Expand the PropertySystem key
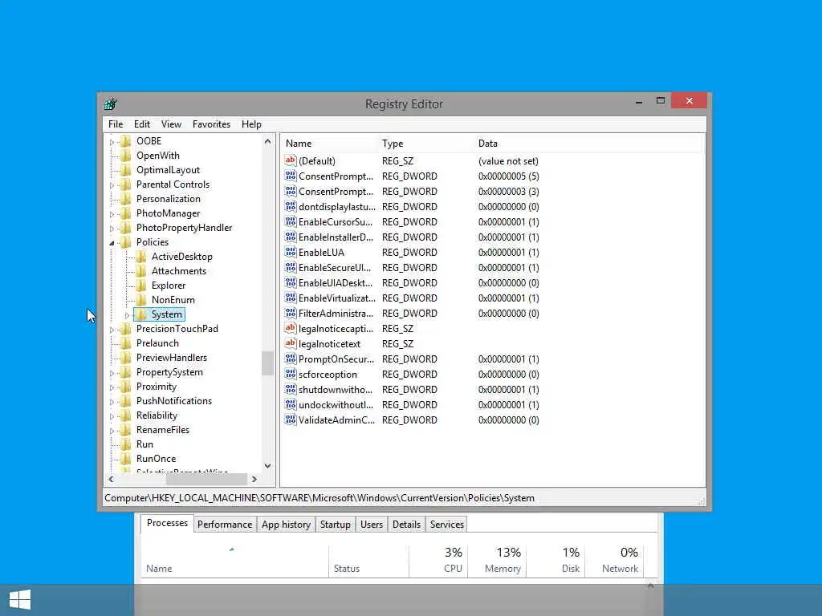 [x=112, y=373]
